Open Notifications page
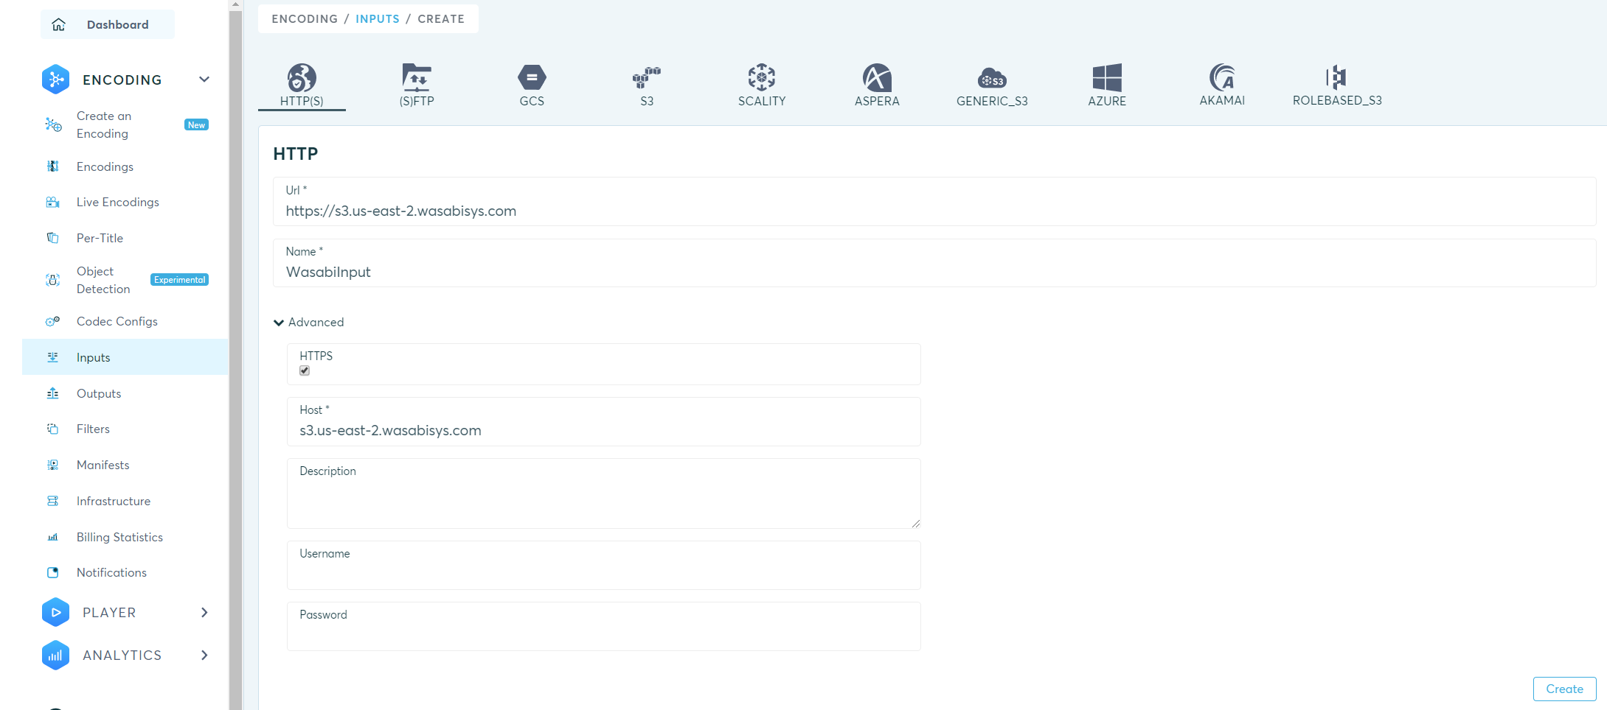This screenshot has width=1607, height=710. point(111,572)
